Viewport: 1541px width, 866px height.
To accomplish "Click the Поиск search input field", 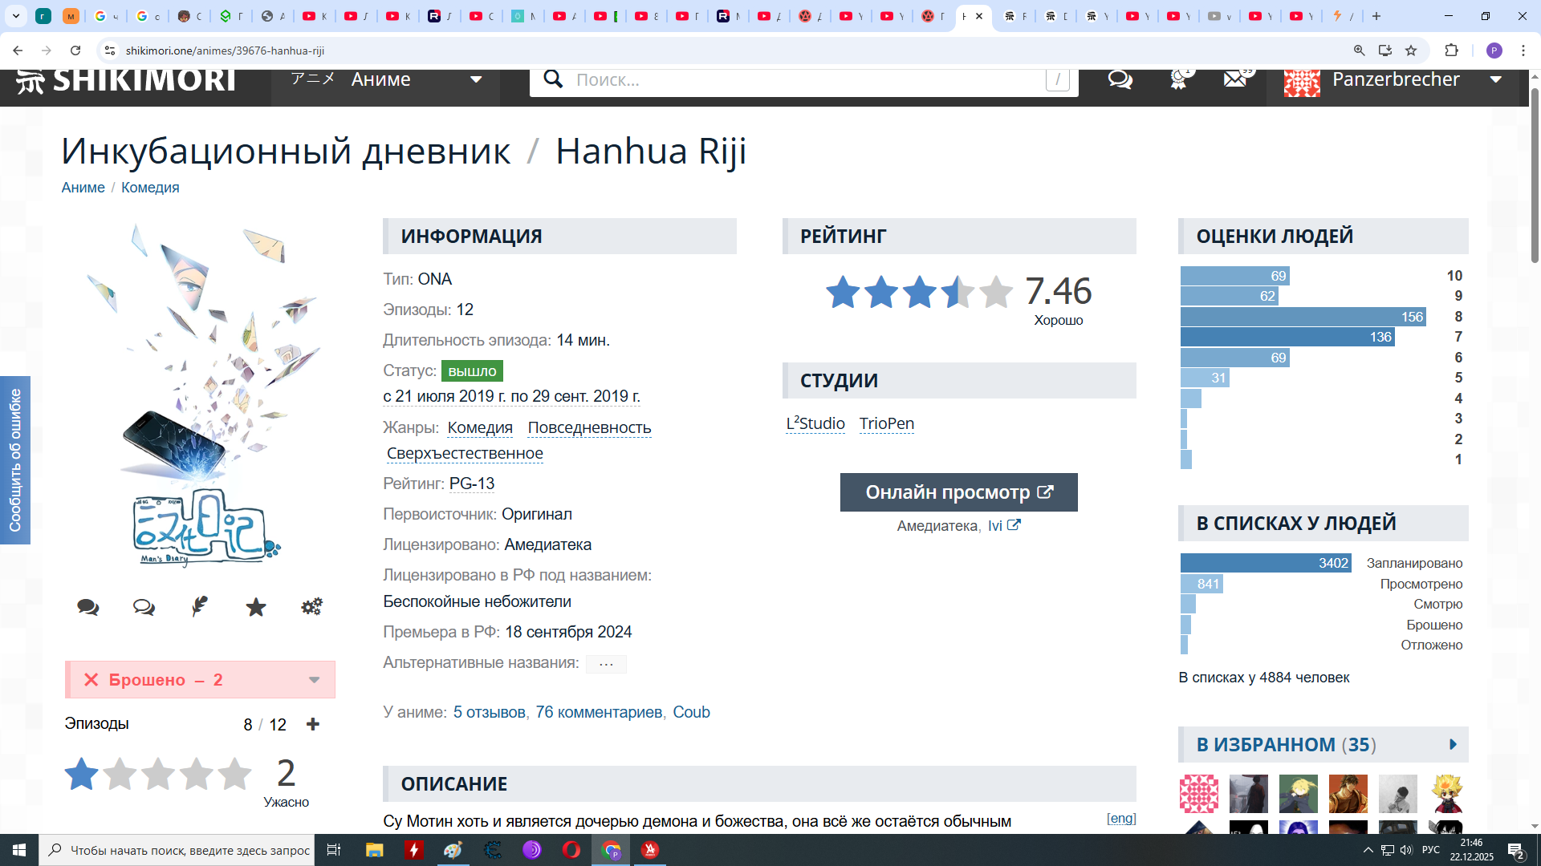I will coord(803,80).
